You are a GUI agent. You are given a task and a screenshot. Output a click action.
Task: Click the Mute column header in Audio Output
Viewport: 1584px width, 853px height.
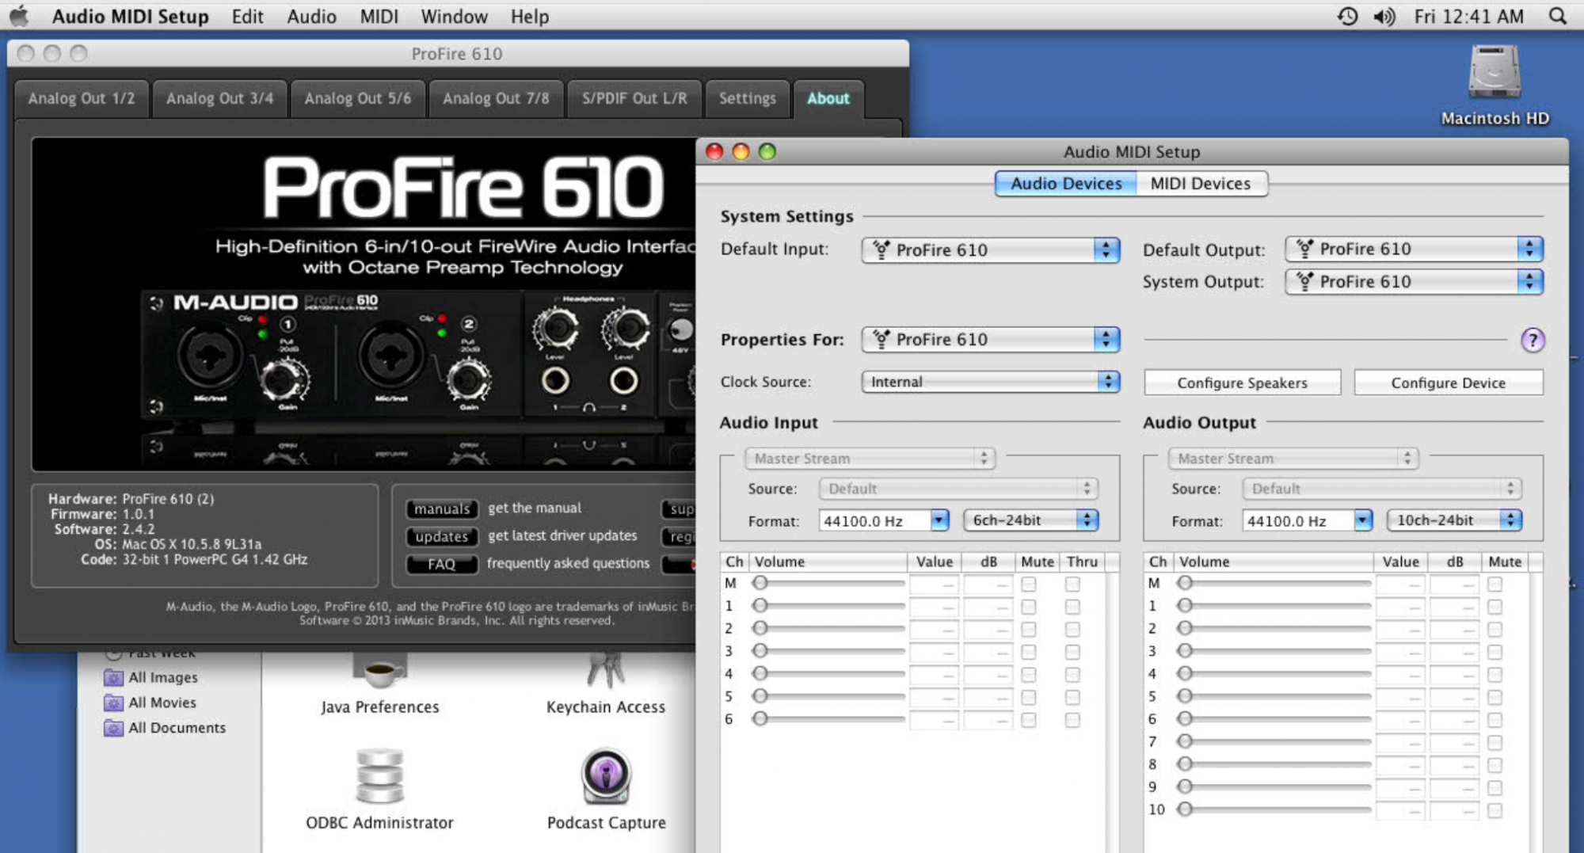point(1505,562)
